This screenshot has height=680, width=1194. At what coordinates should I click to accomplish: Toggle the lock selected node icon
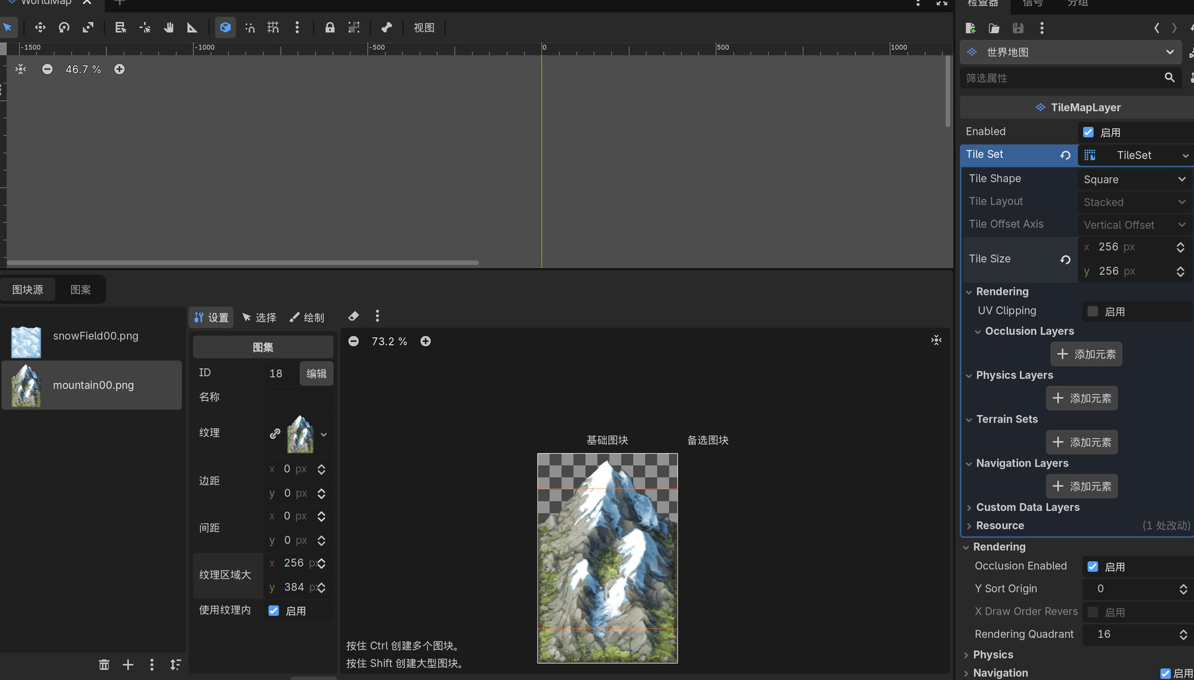tap(330, 27)
